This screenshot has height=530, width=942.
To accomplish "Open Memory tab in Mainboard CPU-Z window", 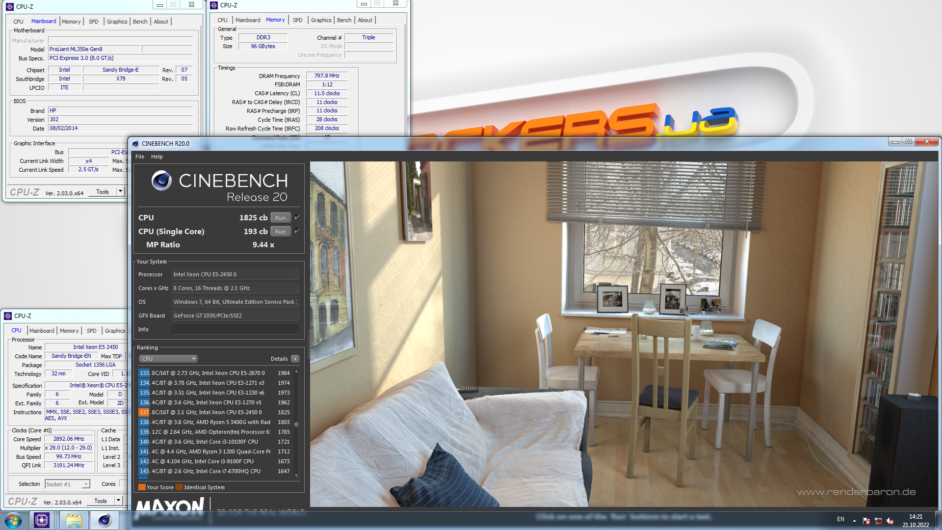I will (71, 22).
